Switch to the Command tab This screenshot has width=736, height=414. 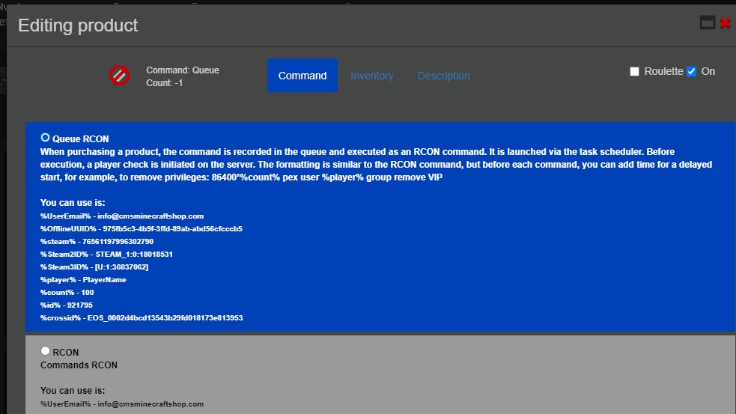point(302,76)
